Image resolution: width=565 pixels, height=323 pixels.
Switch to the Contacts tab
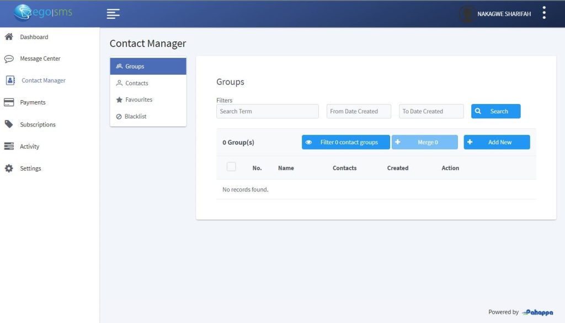tap(136, 83)
